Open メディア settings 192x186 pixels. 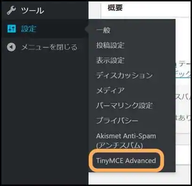110,90
